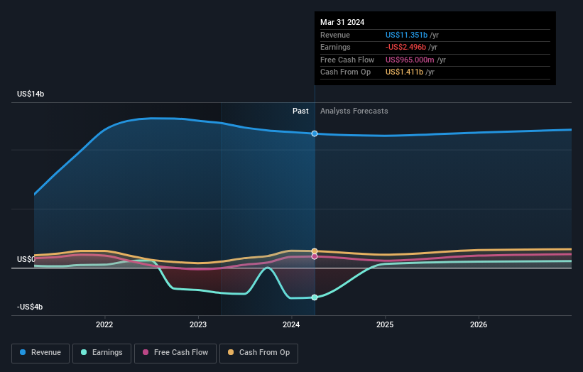The height and width of the screenshot is (372, 583).
Task: Click the US$965.000m free cash flow value
Action: tap(410, 60)
